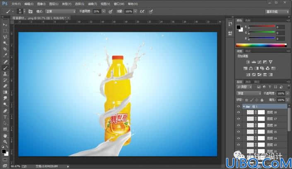Hide layer 图层 15
Screen dimensions: 292x169
(239, 132)
